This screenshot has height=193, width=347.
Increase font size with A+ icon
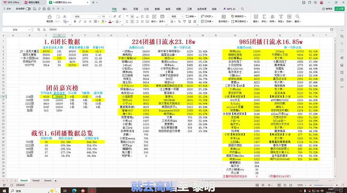click(x=115, y=17)
